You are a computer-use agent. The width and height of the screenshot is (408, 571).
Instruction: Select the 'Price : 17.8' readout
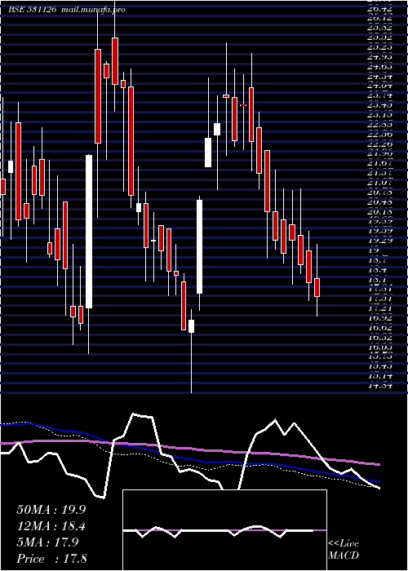[x=52, y=559]
